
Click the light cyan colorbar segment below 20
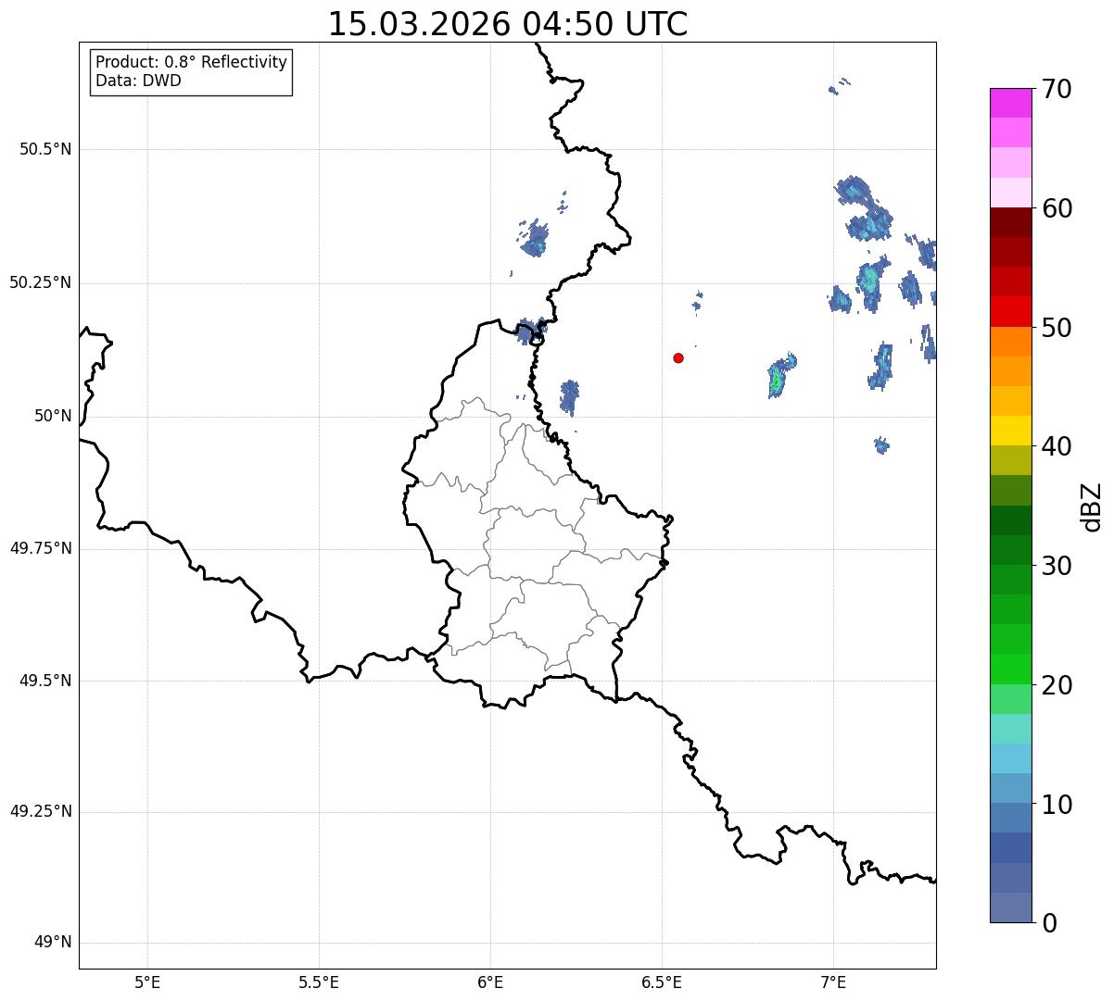(x=1010, y=729)
